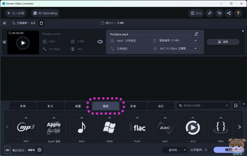Open the help question mark icon
This screenshot has height=156, width=247.
(238, 13)
